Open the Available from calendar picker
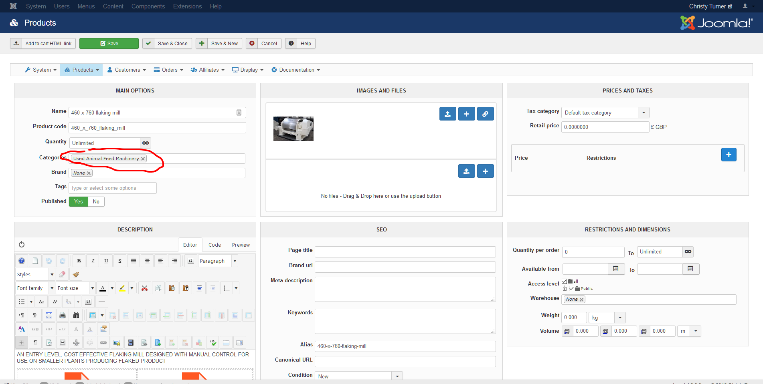The width and height of the screenshot is (763, 384). tap(616, 269)
